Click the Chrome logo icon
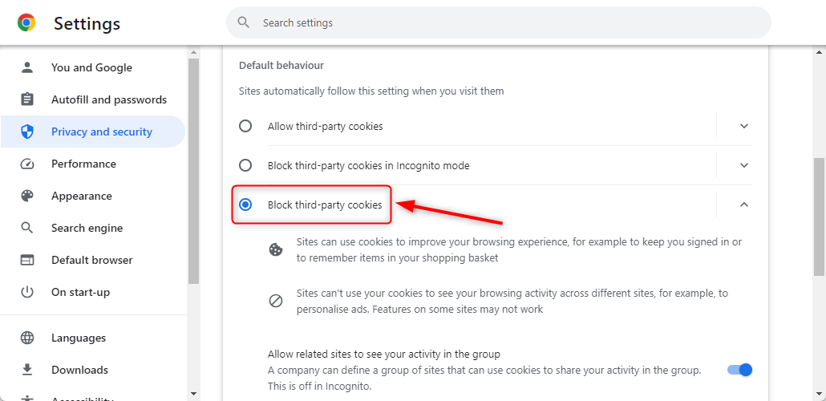826x401 pixels. 26,22
